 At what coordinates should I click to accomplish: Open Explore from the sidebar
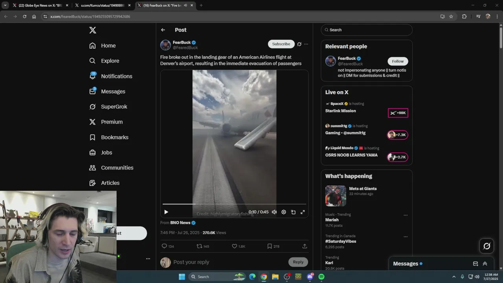(x=104, y=61)
